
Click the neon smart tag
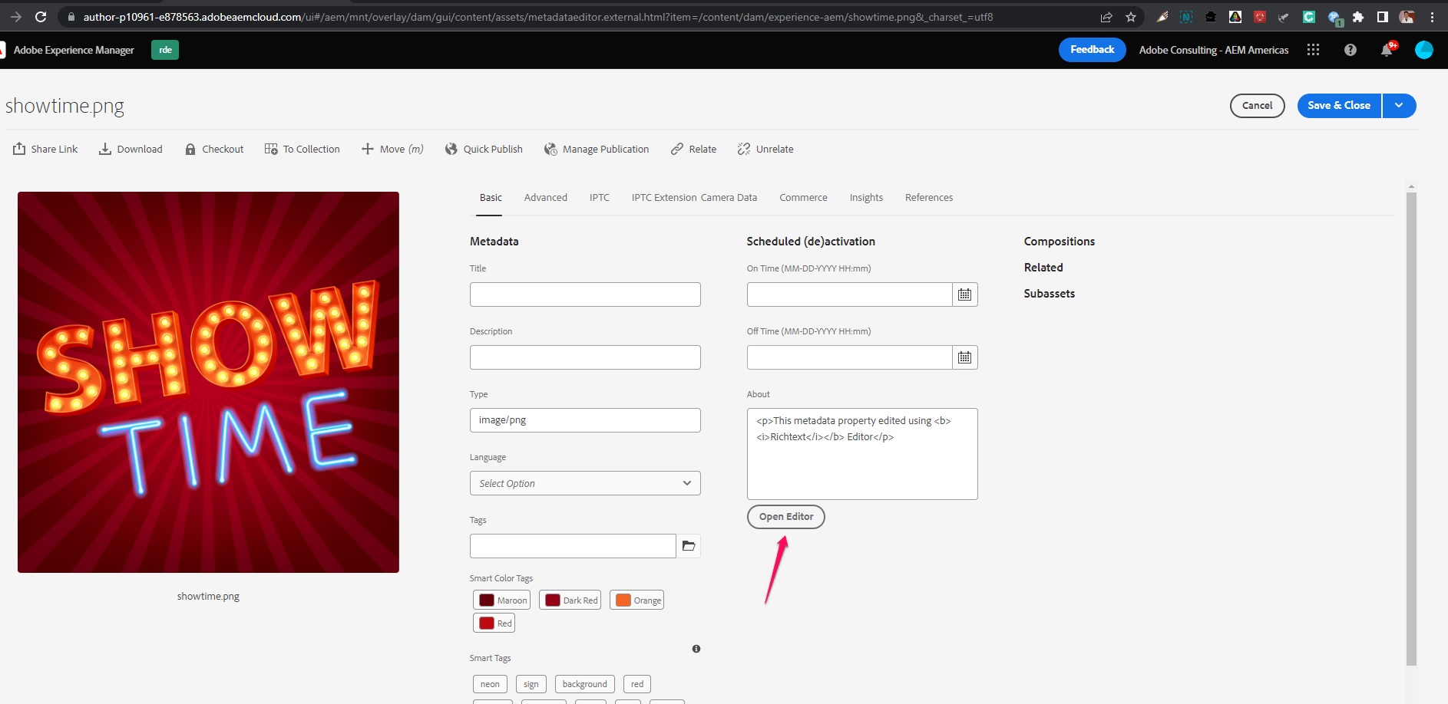pyautogui.click(x=490, y=684)
